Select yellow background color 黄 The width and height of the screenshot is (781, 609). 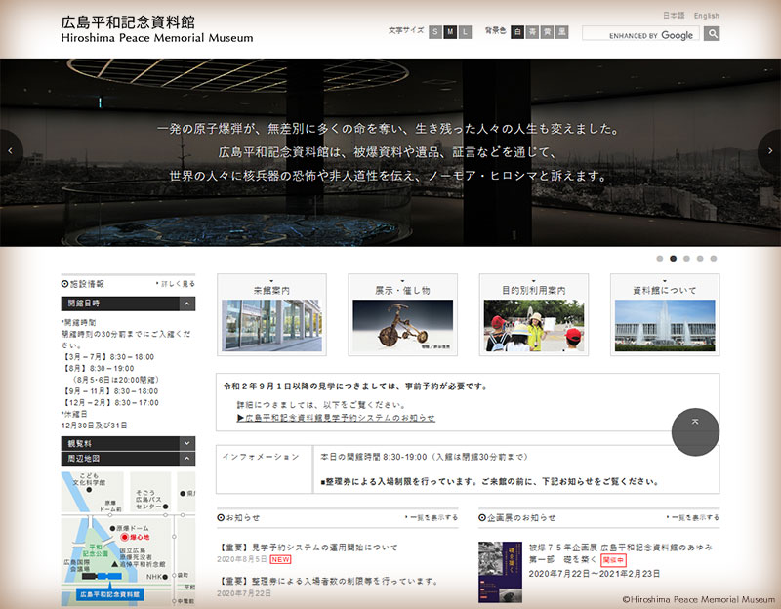click(547, 32)
